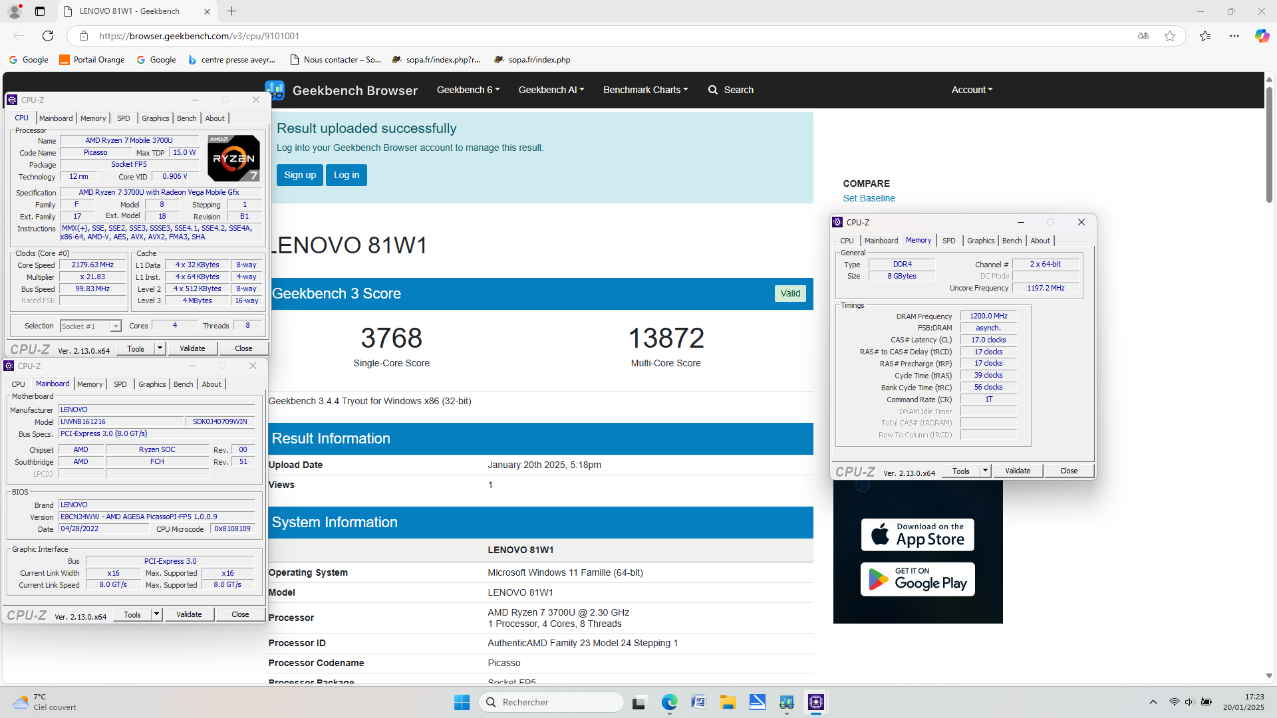Expand the Account dropdown menu
1277x718 pixels.
[972, 90]
